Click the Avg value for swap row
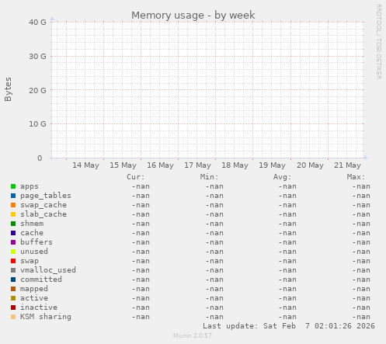Viewport: 386px width, 344px height. (x=287, y=261)
